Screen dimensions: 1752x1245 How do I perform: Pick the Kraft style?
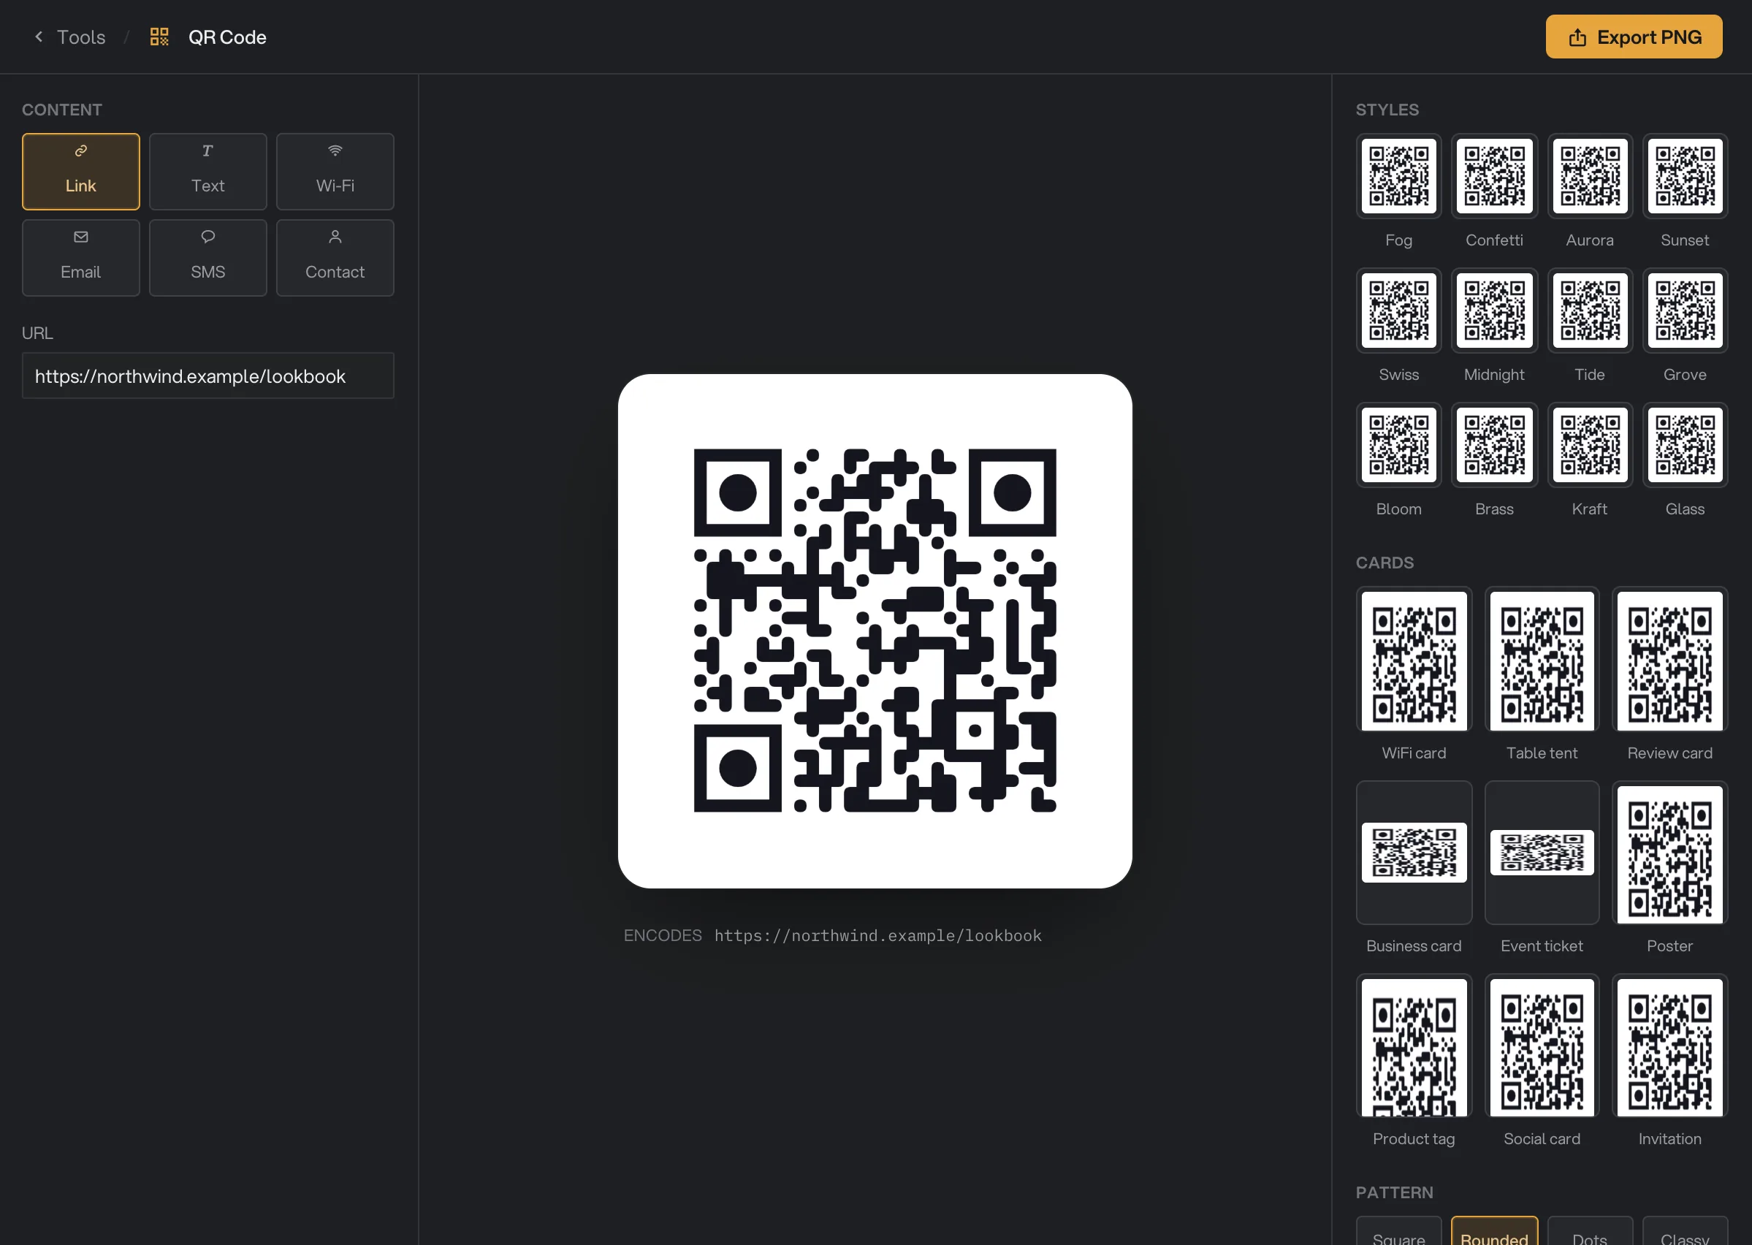[1590, 445]
